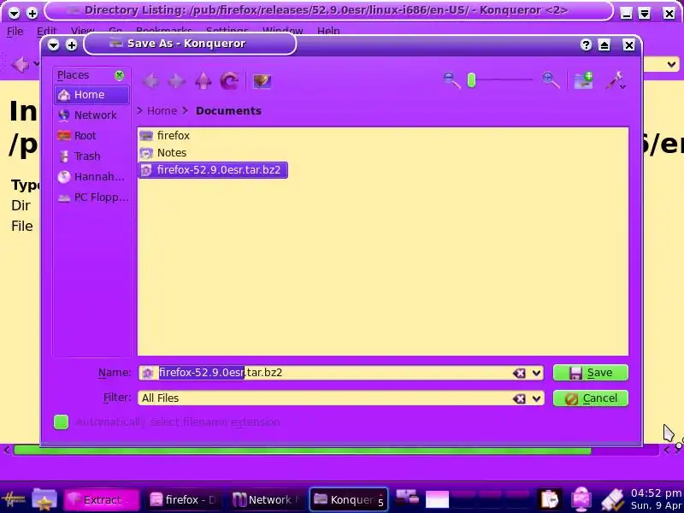This screenshot has width=684, height=513.
Task: Zoom in file icons with plus magnifier
Action: click(x=551, y=80)
